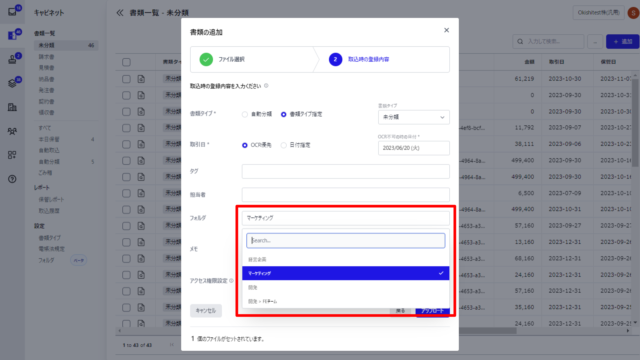
Task: Choose 開発 > FEチーム from folder list
Action: point(346,301)
